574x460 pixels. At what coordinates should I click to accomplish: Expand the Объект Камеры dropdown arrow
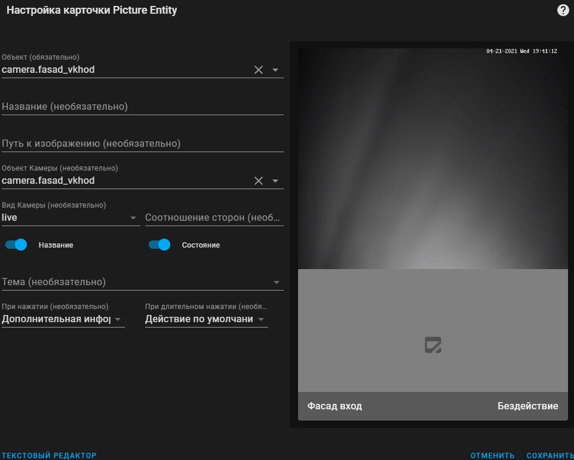tap(275, 181)
